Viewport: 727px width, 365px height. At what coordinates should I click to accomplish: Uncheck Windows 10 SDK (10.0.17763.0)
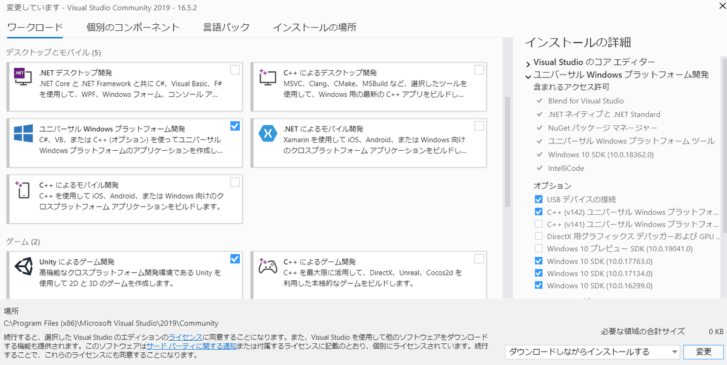tap(539, 261)
